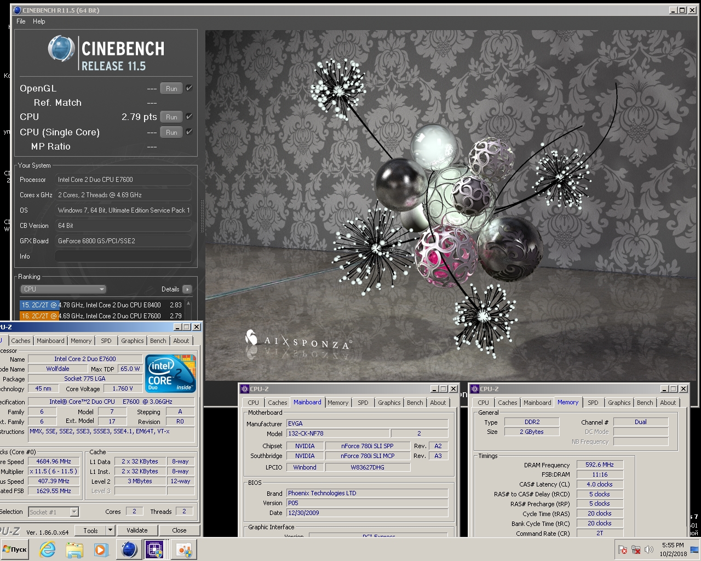Click the Info input field in Your System
This screenshot has width=701, height=561.
pyautogui.click(x=123, y=256)
